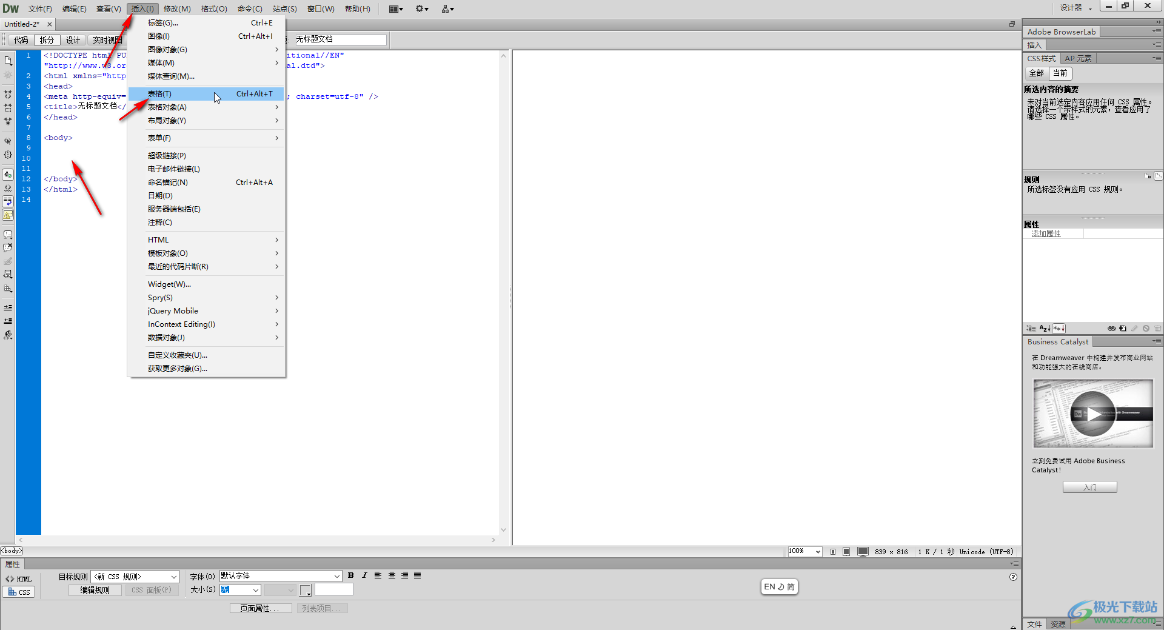Align Right icon in properties panel
The image size is (1164, 630).
point(404,575)
